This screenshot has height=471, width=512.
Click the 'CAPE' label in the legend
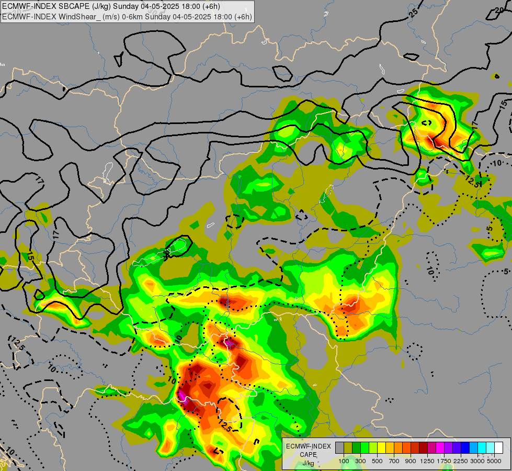tap(308, 454)
